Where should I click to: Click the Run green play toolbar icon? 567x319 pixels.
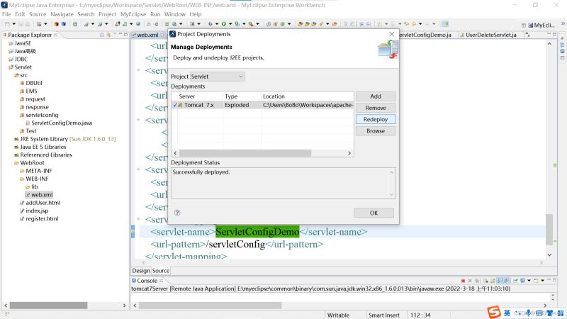(224, 24)
